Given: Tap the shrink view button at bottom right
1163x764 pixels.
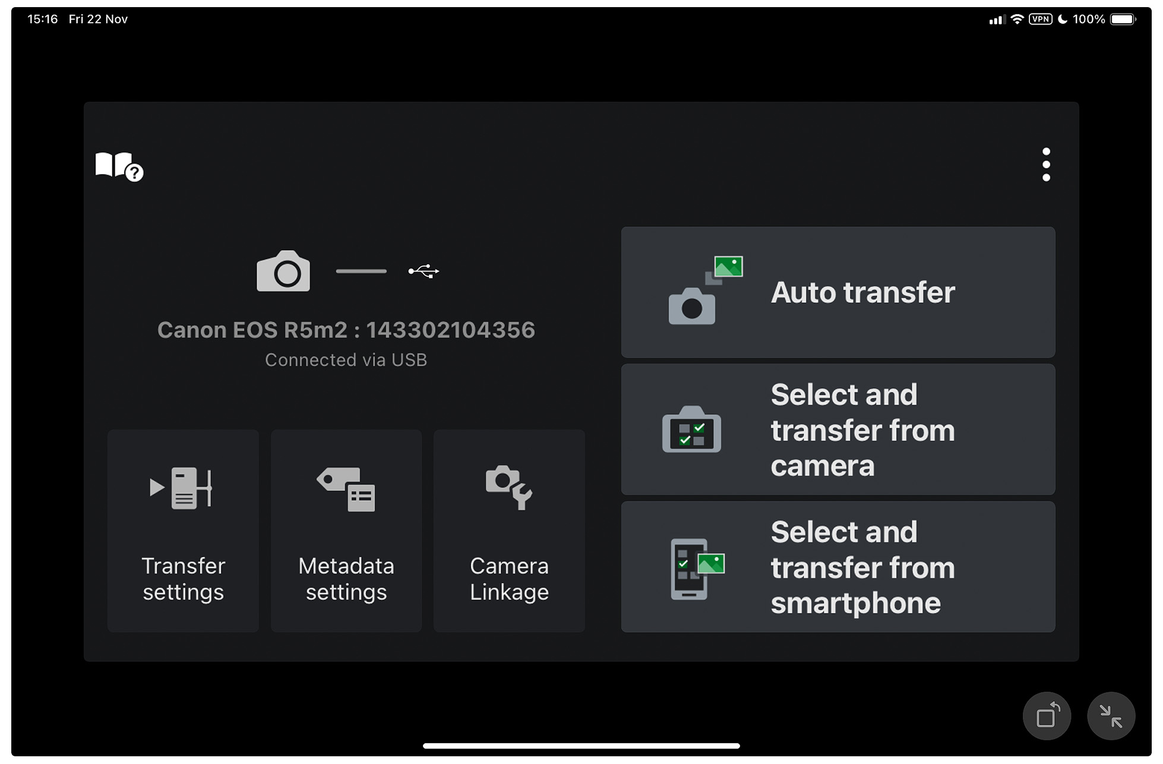Looking at the screenshot, I should click(1112, 716).
